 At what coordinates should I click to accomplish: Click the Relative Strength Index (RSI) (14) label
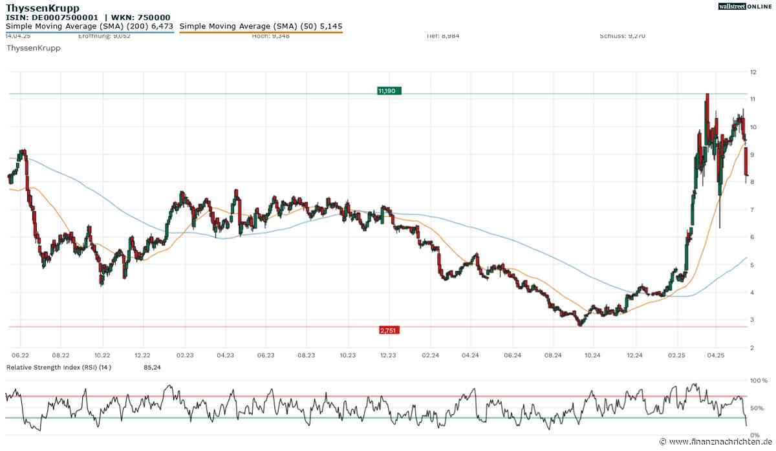pyautogui.click(x=59, y=368)
